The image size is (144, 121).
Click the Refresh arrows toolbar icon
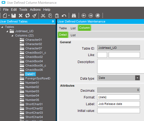(28, 16)
